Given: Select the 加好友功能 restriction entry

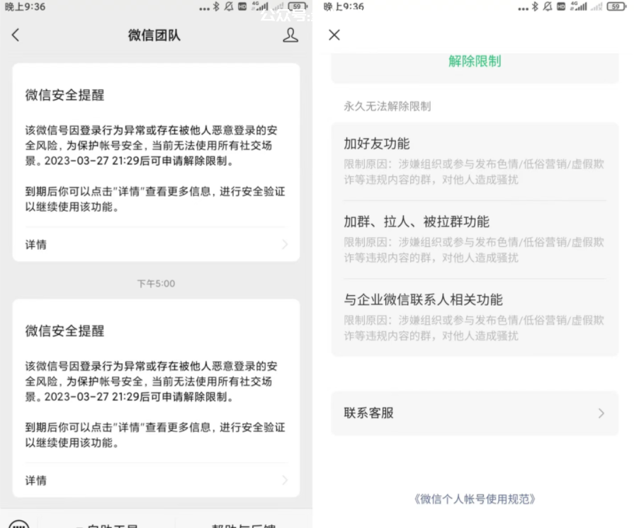Looking at the screenshot, I should (x=475, y=161).
